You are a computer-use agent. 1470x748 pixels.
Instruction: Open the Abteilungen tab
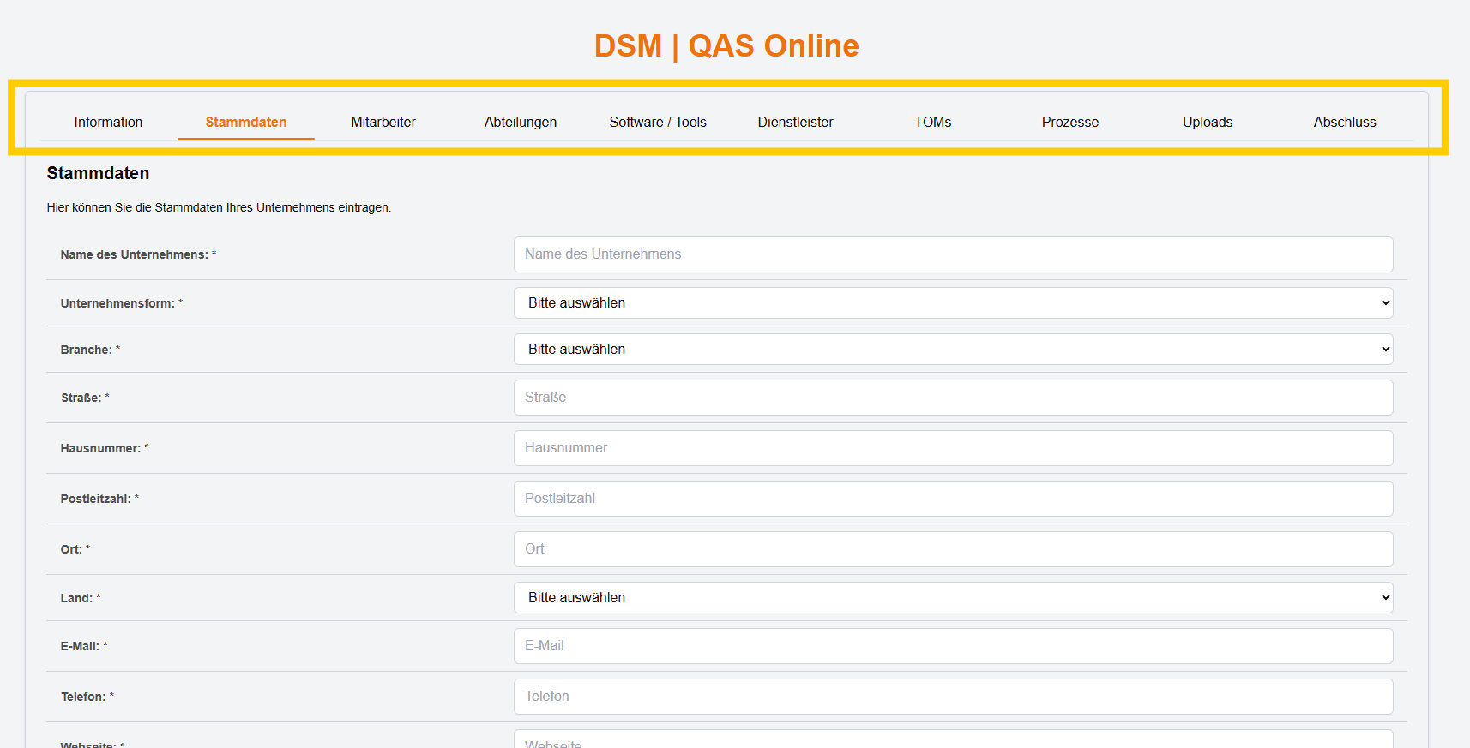coord(521,122)
